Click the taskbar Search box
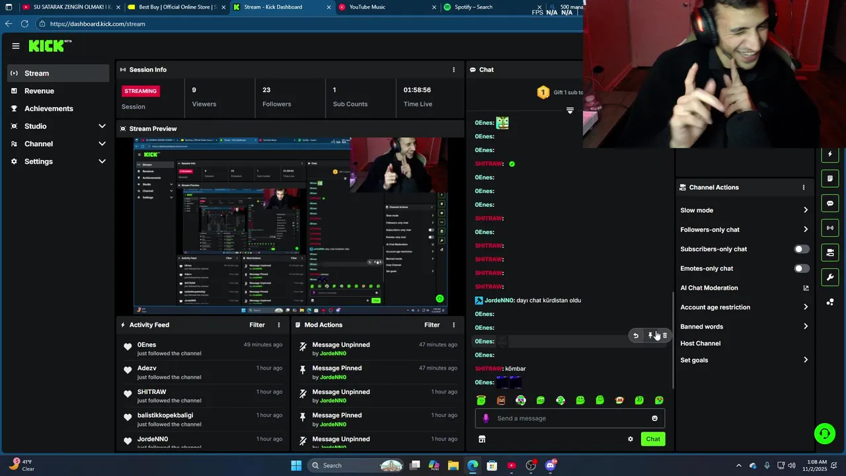Screen dimensions: 846x476 tap(356, 465)
